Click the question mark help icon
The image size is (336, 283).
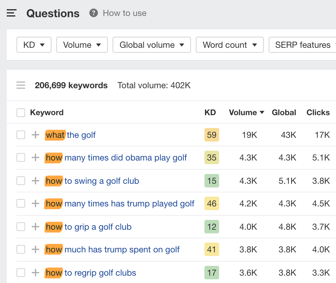(94, 13)
